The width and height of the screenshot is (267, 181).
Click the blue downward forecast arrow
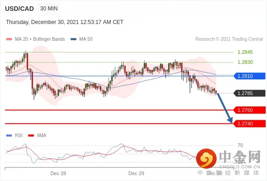tap(225, 108)
